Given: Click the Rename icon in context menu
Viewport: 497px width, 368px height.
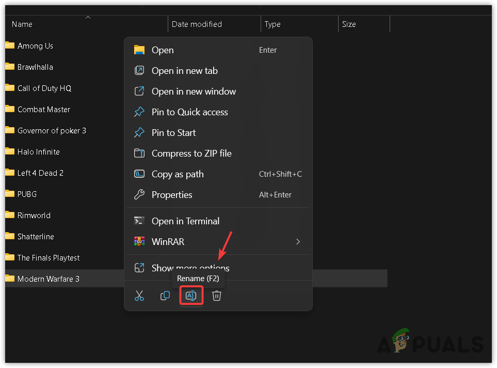Looking at the screenshot, I should [191, 296].
